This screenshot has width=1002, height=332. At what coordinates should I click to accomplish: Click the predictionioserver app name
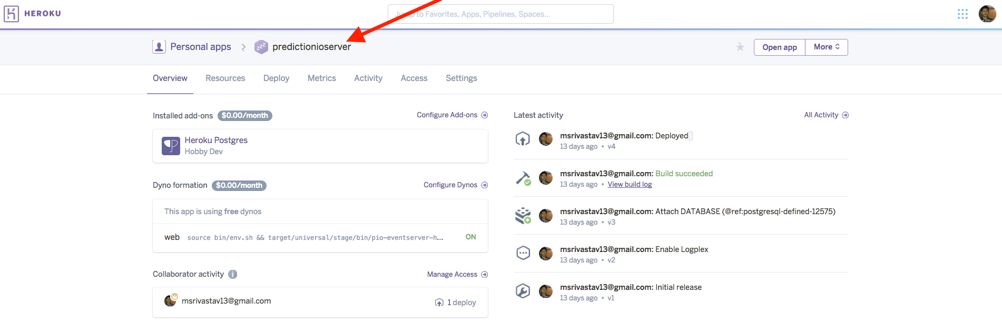click(312, 47)
